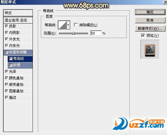Click the range percent input field
167x135 pixels.
(x=96, y=33)
